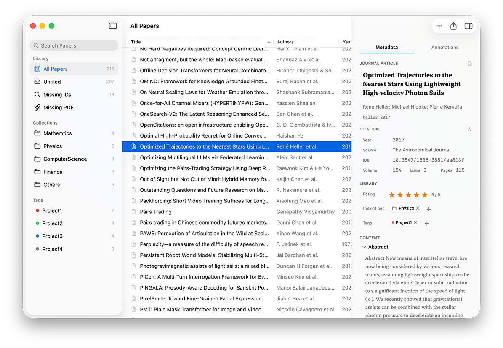Open the Others collection folder

[74, 185]
